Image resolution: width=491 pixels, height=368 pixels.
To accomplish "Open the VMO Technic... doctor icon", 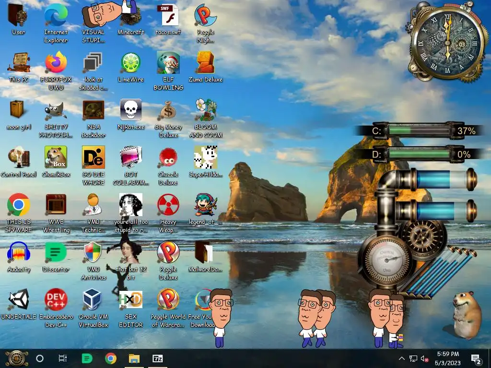I will coord(93,213).
